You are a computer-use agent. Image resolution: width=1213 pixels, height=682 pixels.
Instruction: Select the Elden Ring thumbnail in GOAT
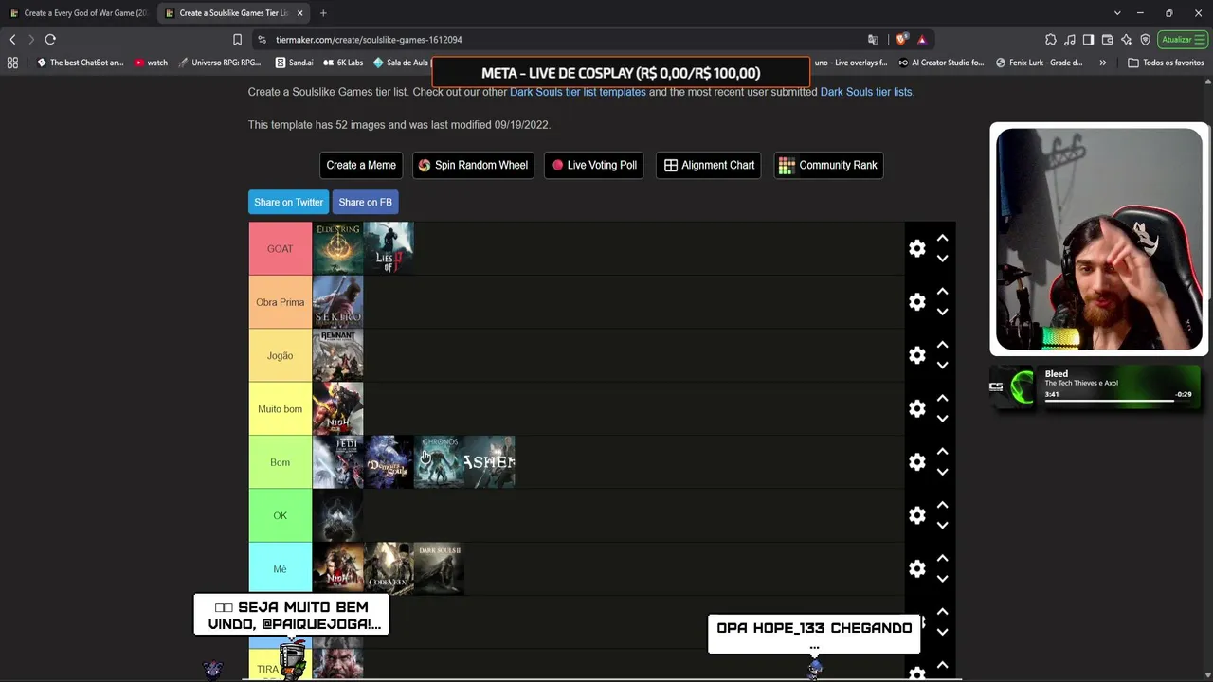tap(337, 248)
